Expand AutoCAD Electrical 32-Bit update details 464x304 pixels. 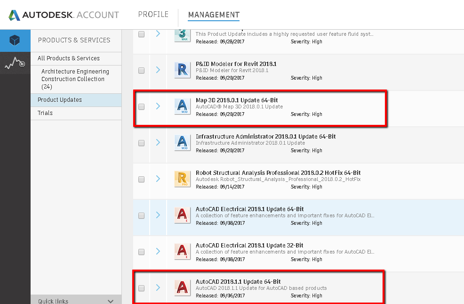coord(158,251)
